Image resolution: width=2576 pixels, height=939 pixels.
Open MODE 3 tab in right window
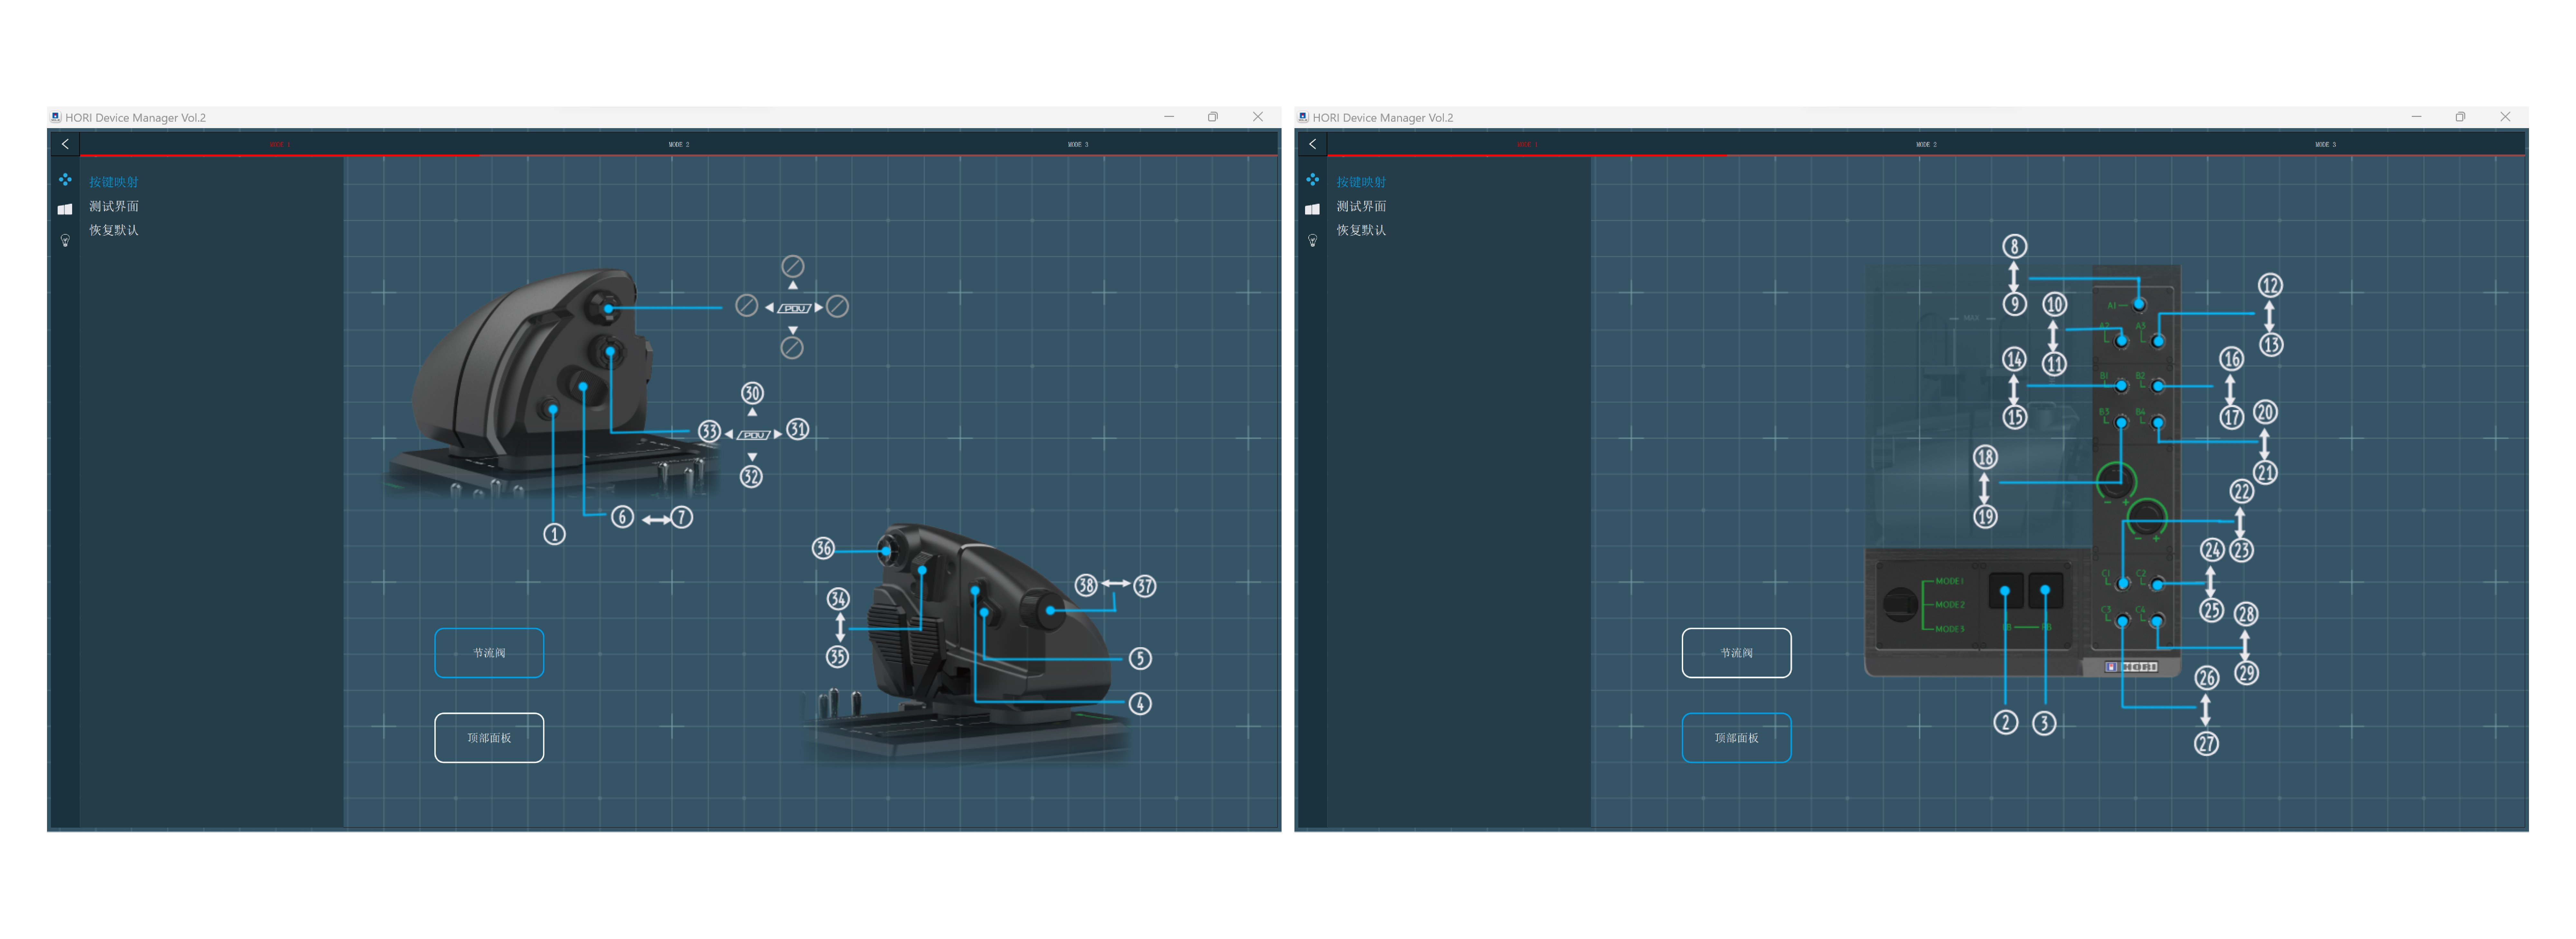tap(2325, 144)
